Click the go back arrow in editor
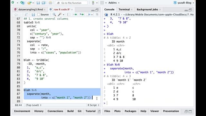The image size is (206, 116). coord(16,15)
